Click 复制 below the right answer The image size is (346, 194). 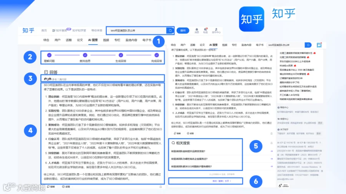(x=177, y=134)
